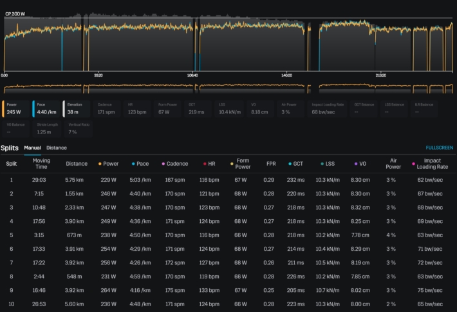Viewport: 457px width, 312px height.
Task: Show Form Power on the chart
Action: pyautogui.click(x=169, y=108)
